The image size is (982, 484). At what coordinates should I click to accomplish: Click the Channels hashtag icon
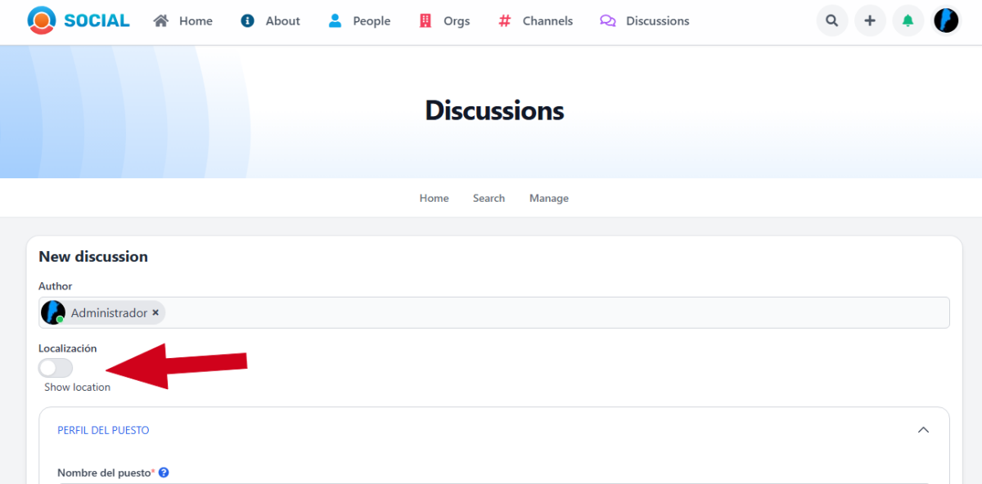(x=504, y=20)
